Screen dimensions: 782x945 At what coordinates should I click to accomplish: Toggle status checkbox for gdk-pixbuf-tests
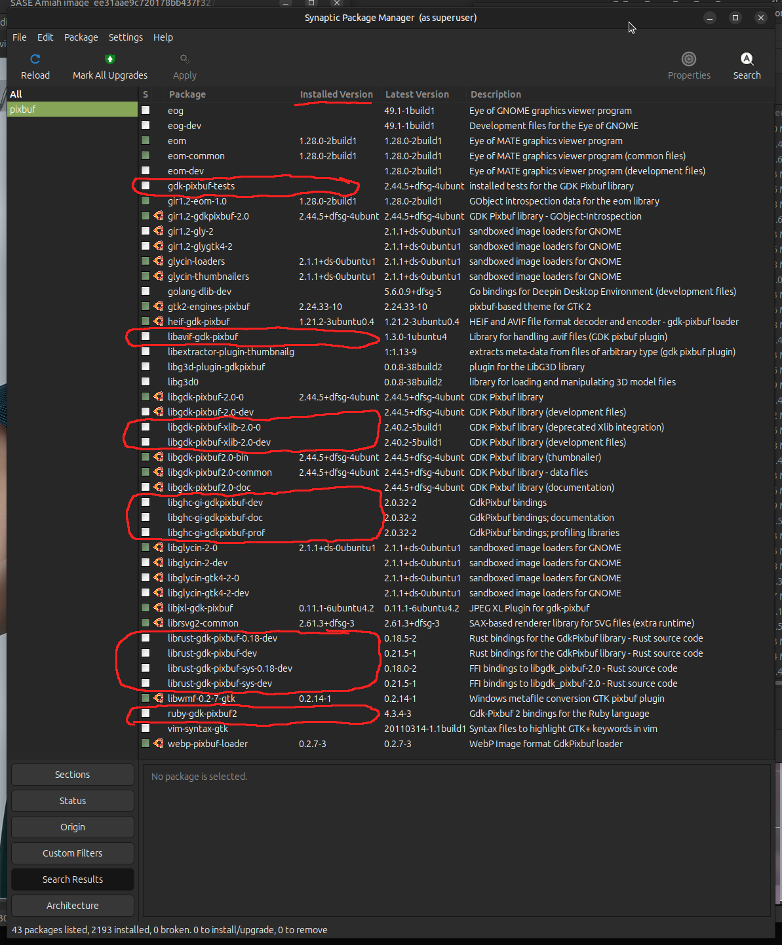pos(146,185)
